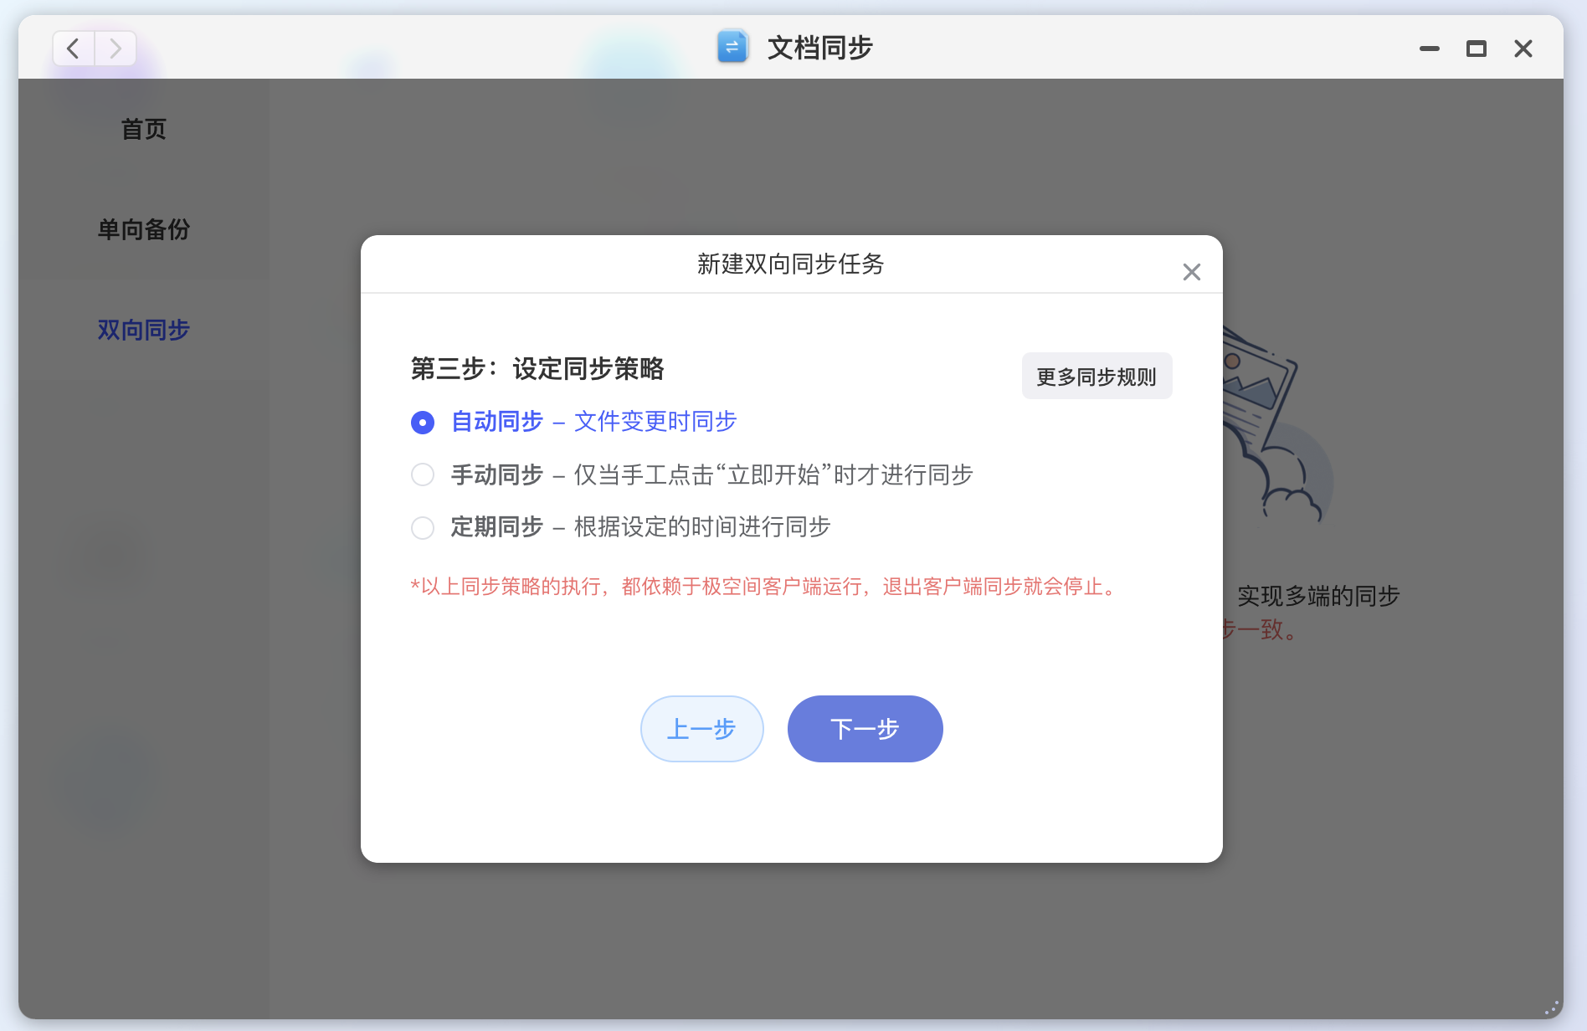Screen dimensions: 1587x1031
Task: Select the 定期同步 radio button
Action: tap(423, 528)
